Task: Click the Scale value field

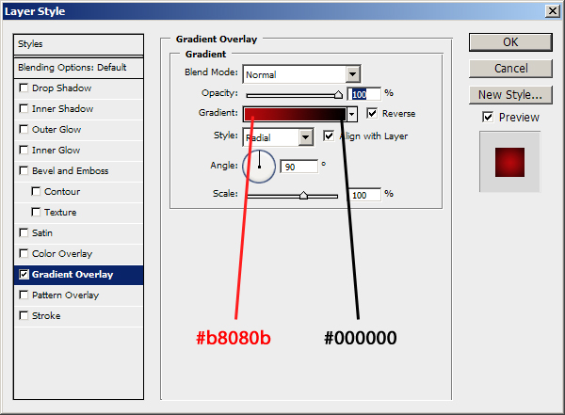Action: click(x=363, y=195)
